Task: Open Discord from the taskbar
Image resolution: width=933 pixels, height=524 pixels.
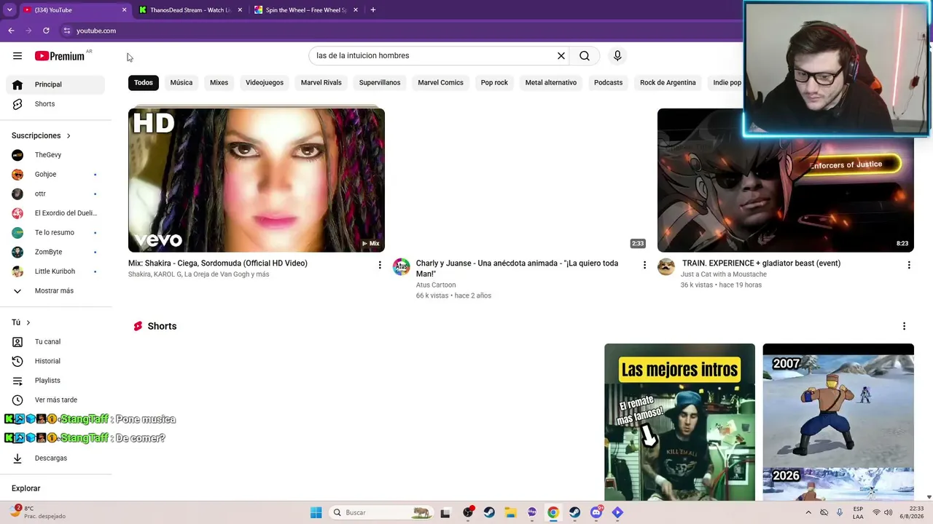Action: [x=596, y=512]
